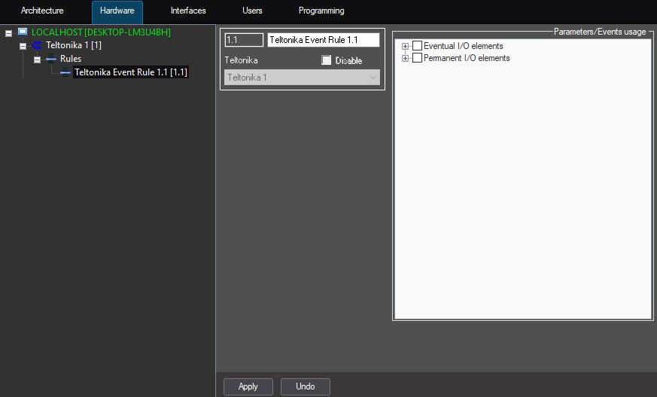Click the Teltonika Event Rule 1.1 name field
The width and height of the screenshot is (657, 397).
click(x=324, y=40)
